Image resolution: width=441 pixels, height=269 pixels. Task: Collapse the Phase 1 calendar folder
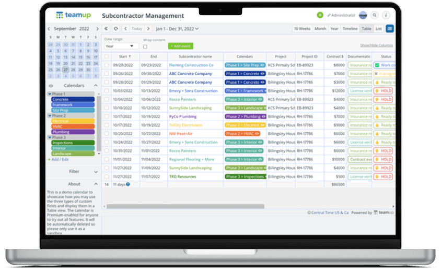click(50, 94)
